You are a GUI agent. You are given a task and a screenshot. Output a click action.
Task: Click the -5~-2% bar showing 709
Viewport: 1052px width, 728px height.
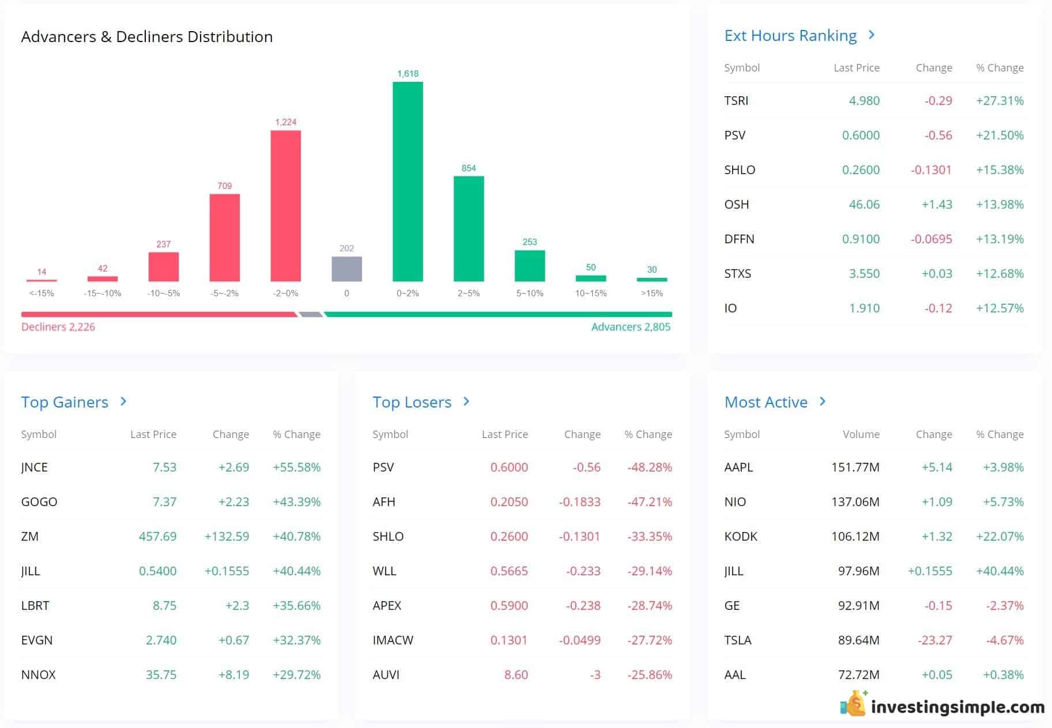point(224,237)
